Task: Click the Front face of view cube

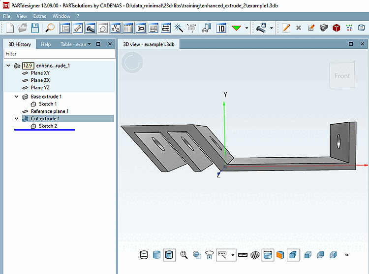Action: click(342, 76)
